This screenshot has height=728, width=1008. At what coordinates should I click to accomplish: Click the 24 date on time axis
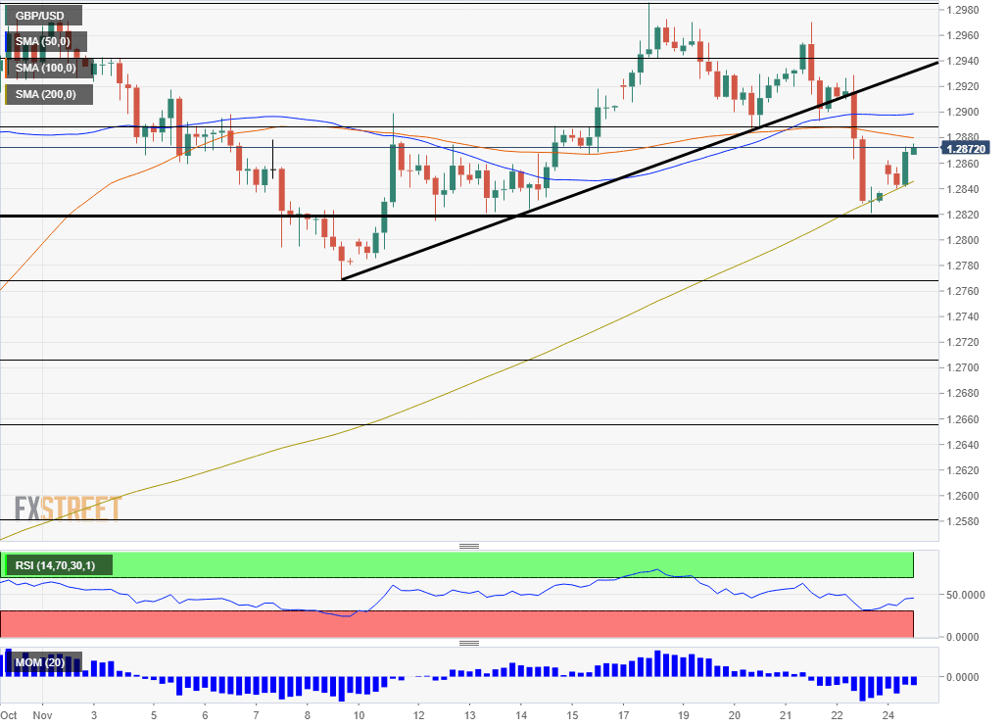pyautogui.click(x=887, y=715)
